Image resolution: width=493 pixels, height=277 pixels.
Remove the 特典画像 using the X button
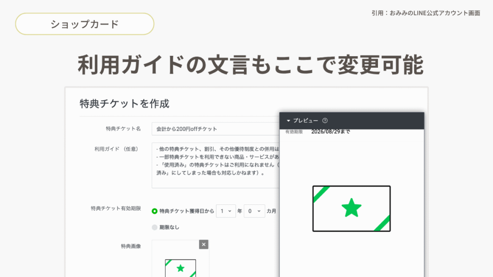204,245
